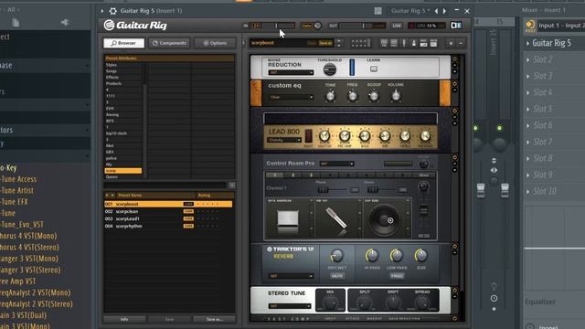585x329 pixels.
Task: Switch to the Browser tab
Action: pos(124,43)
